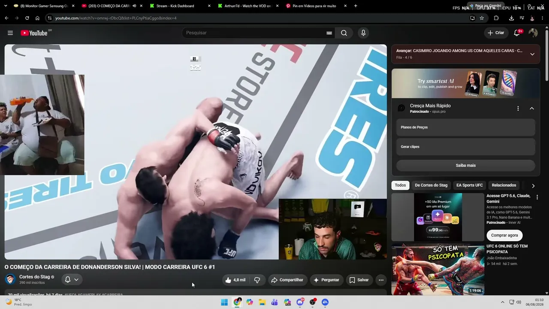Select the EA Sports UFC chip
Viewport: 549px width, 309px height.
470,185
